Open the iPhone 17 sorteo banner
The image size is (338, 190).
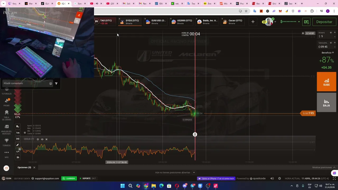tap(216, 178)
